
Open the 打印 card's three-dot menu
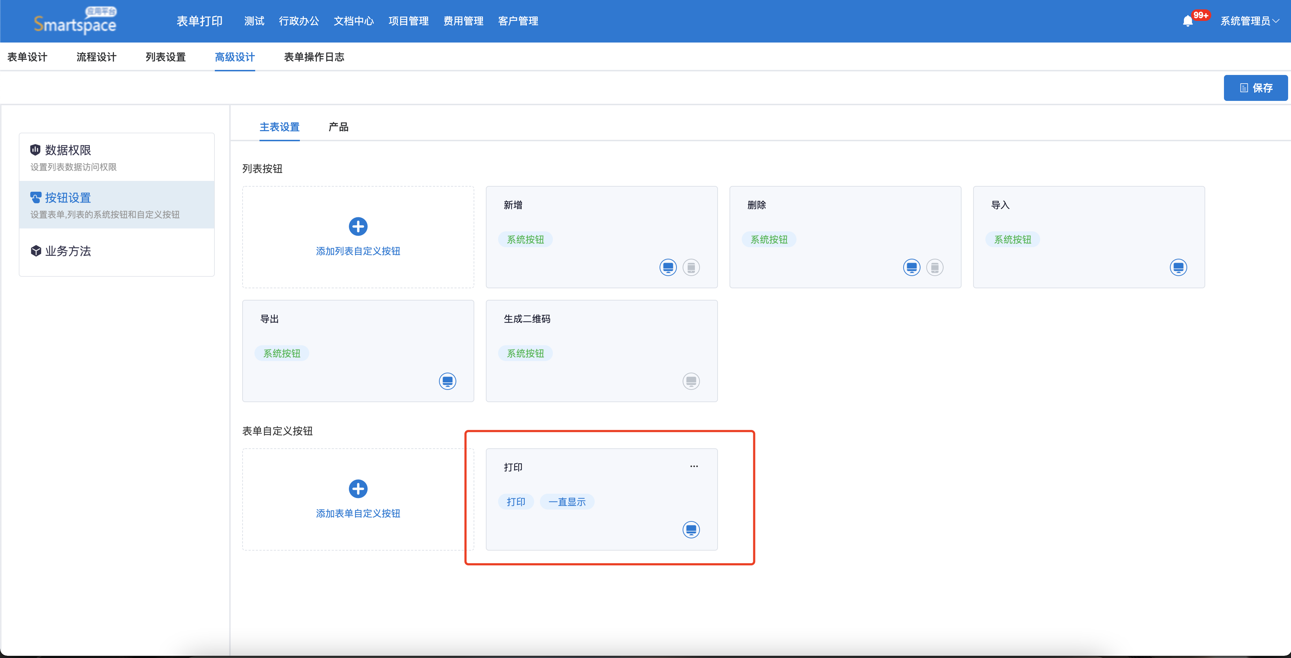pyautogui.click(x=693, y=467)
